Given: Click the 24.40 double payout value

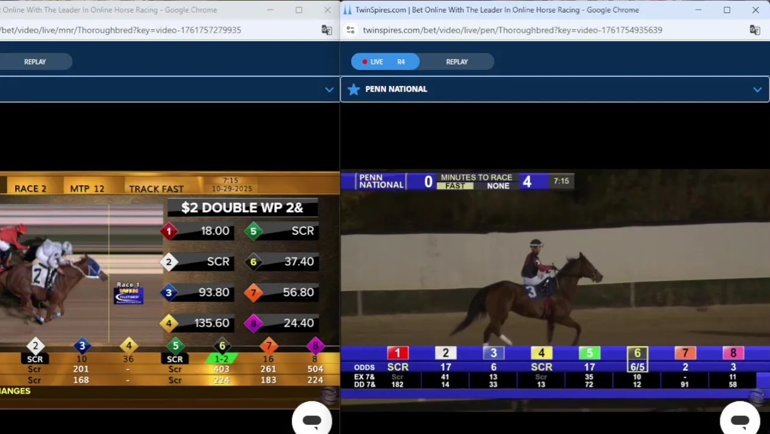Looking at the screenshot, I should (299, 323).
